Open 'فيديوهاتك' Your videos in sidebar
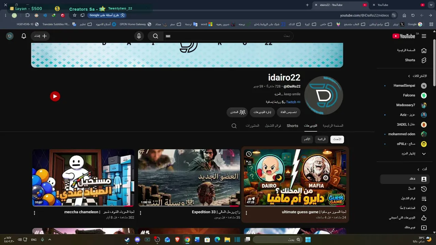The height and width of the screenshot is (245, 436). (405, 227)
